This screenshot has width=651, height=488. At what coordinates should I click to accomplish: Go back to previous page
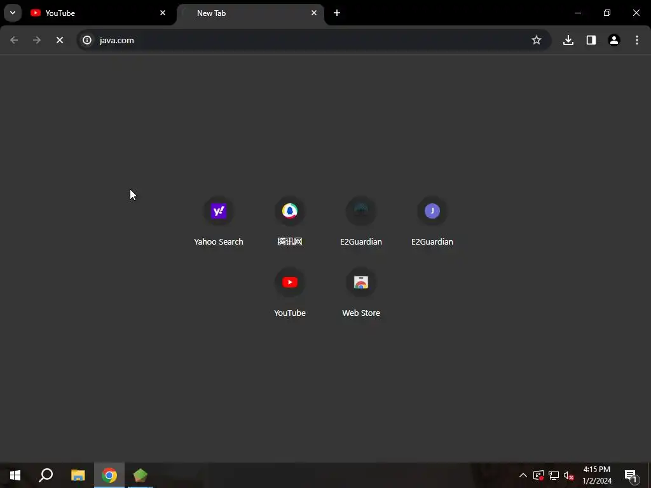coord(14,40)
